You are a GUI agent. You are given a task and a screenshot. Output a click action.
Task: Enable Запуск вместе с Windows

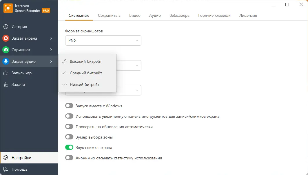coord(69,106)
